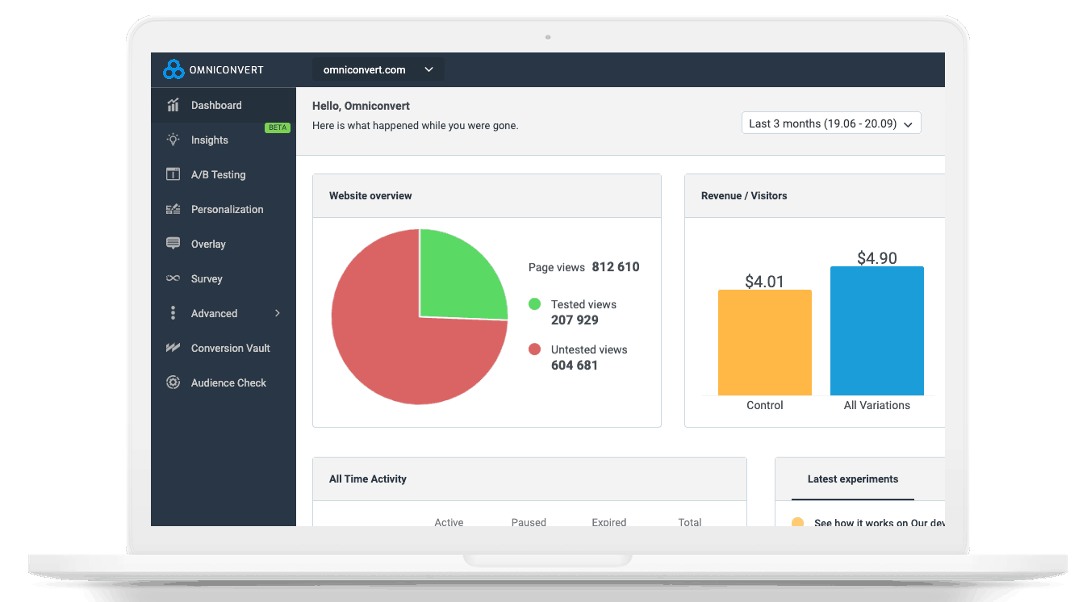Click the BETA badge next to Insights
Screen dimensions: 1091x602
click(x=278, y=128)
